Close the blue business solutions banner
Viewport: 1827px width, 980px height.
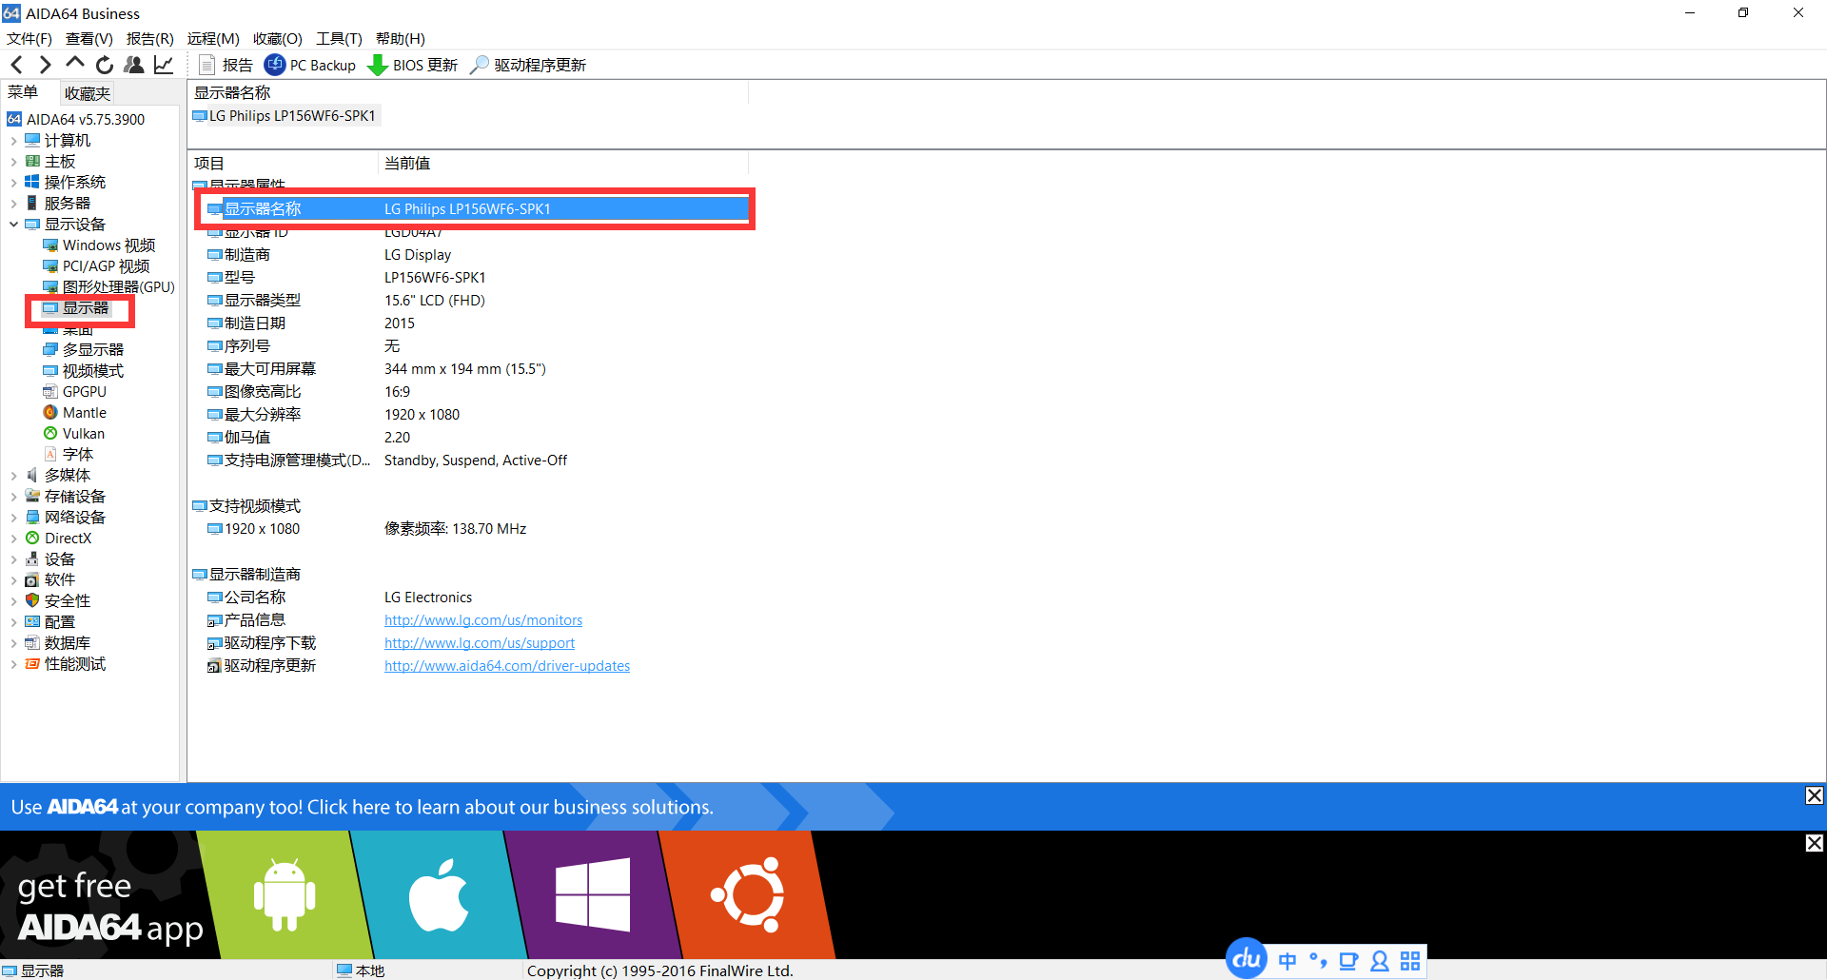click(x=1815, y=796)
